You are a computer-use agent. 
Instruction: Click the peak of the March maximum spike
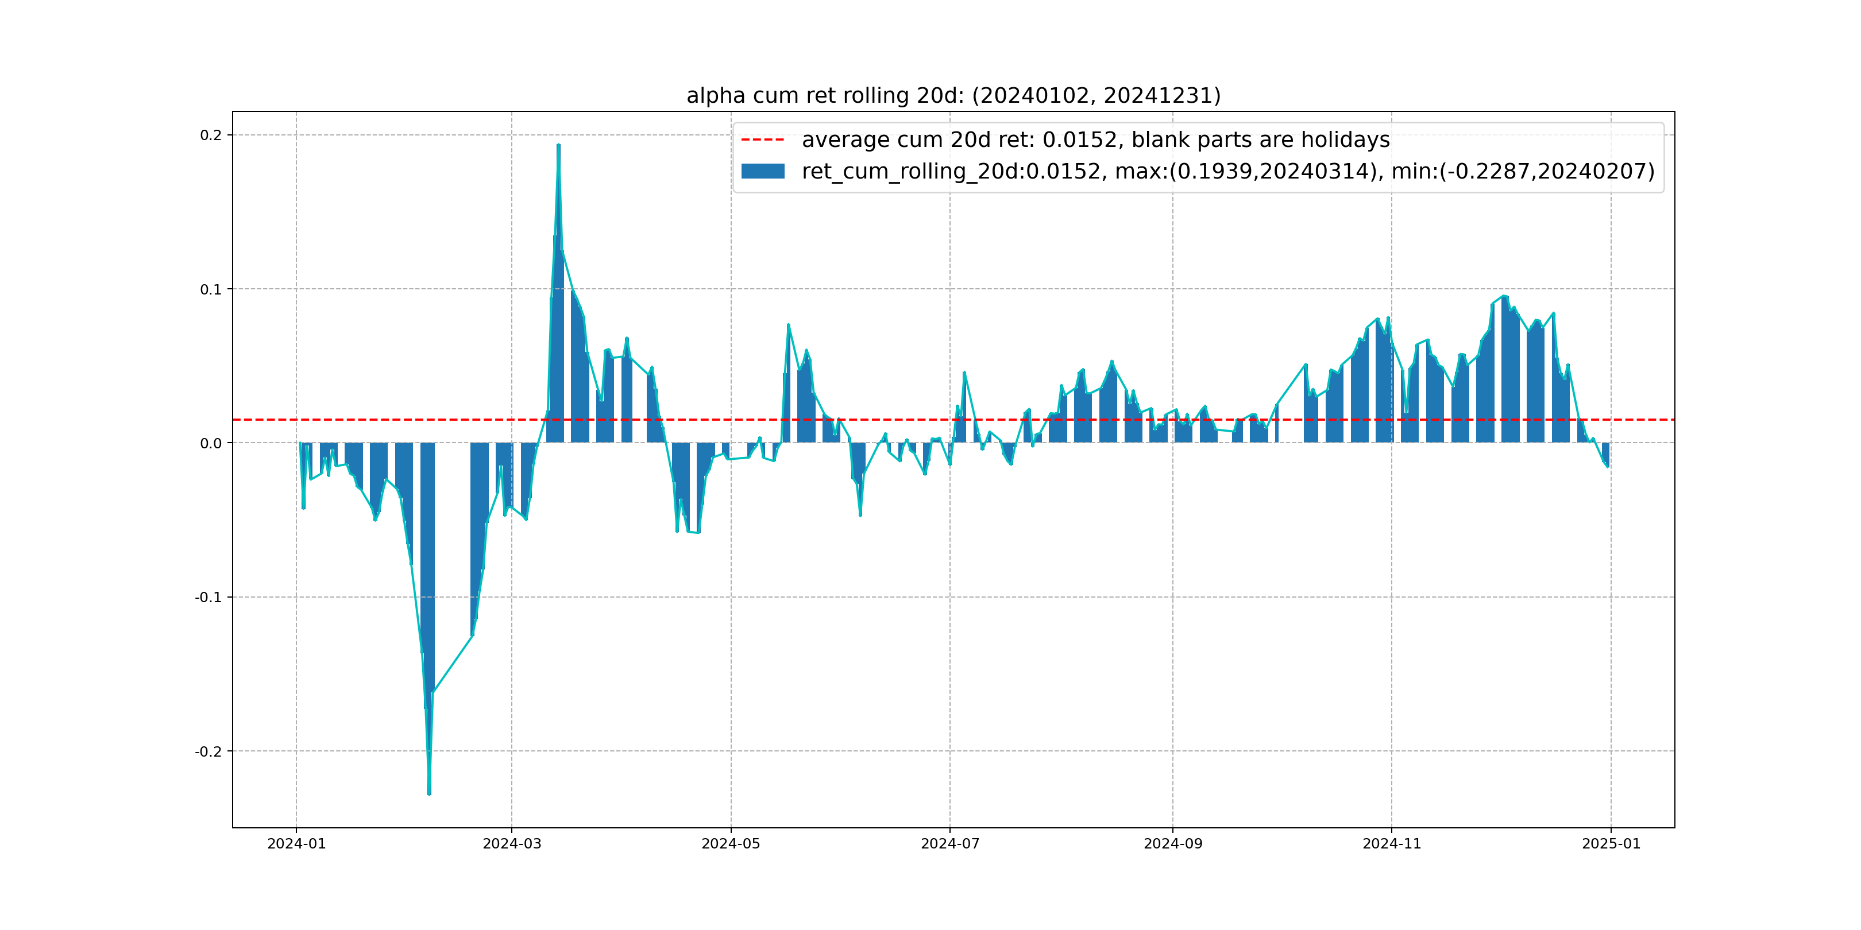558,146
